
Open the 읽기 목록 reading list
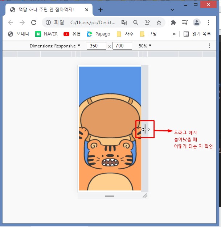197,34
